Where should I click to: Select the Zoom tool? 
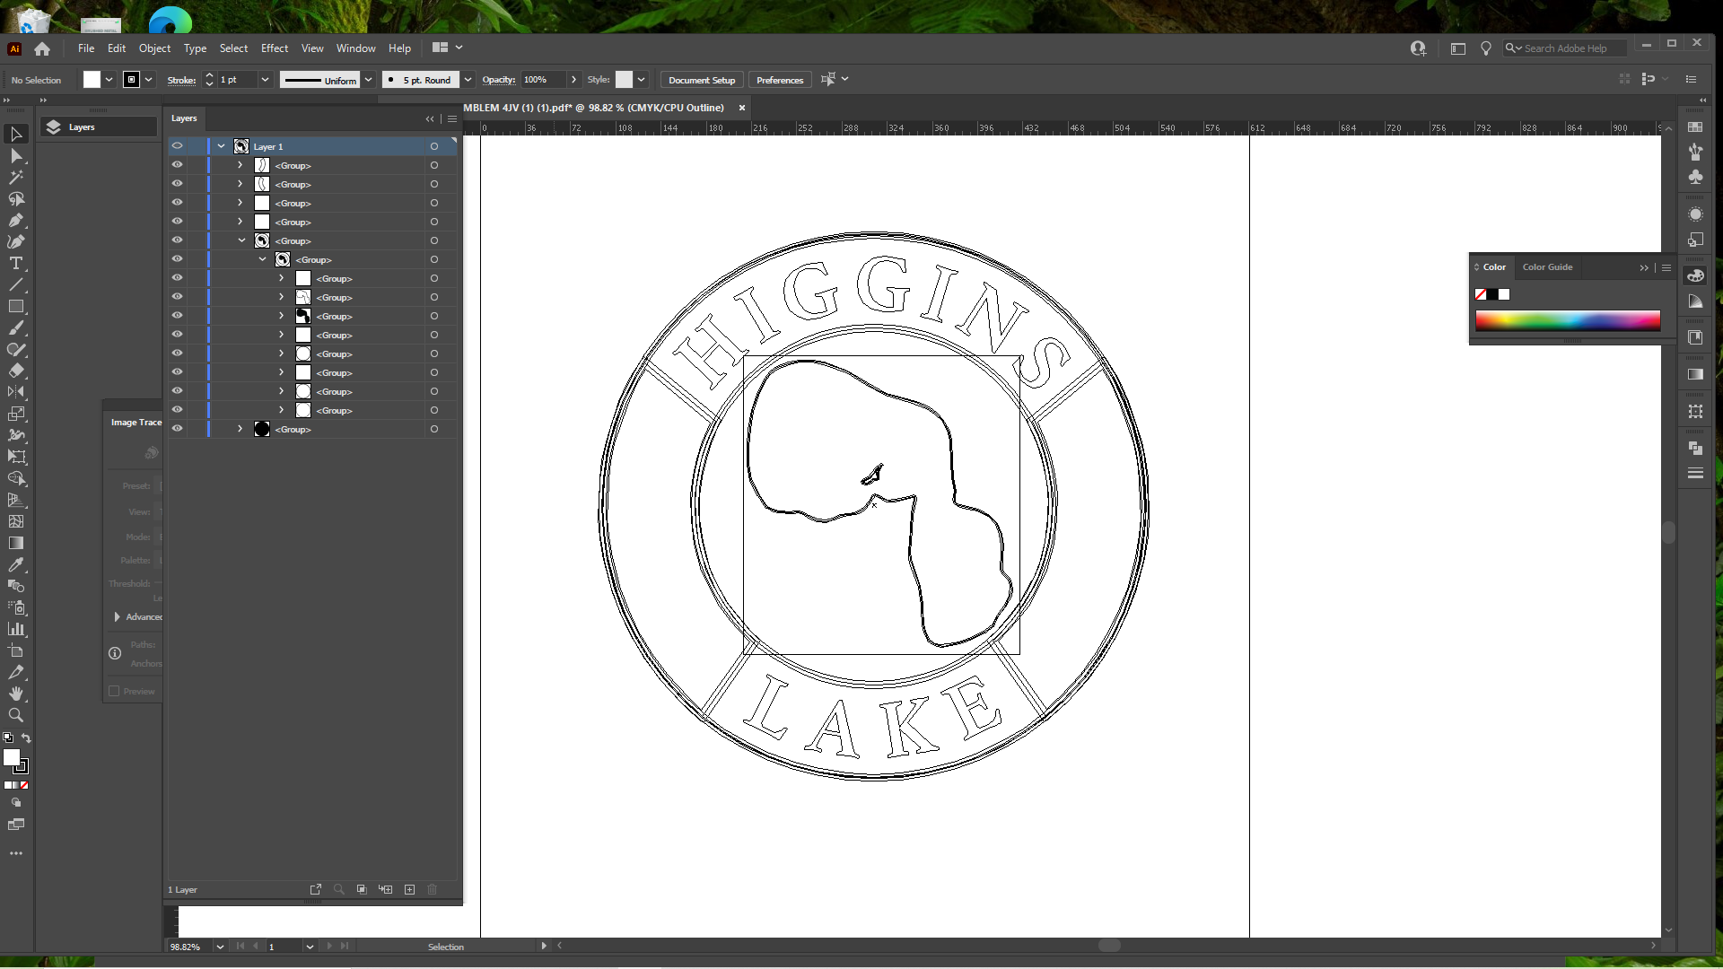[16, 715]
